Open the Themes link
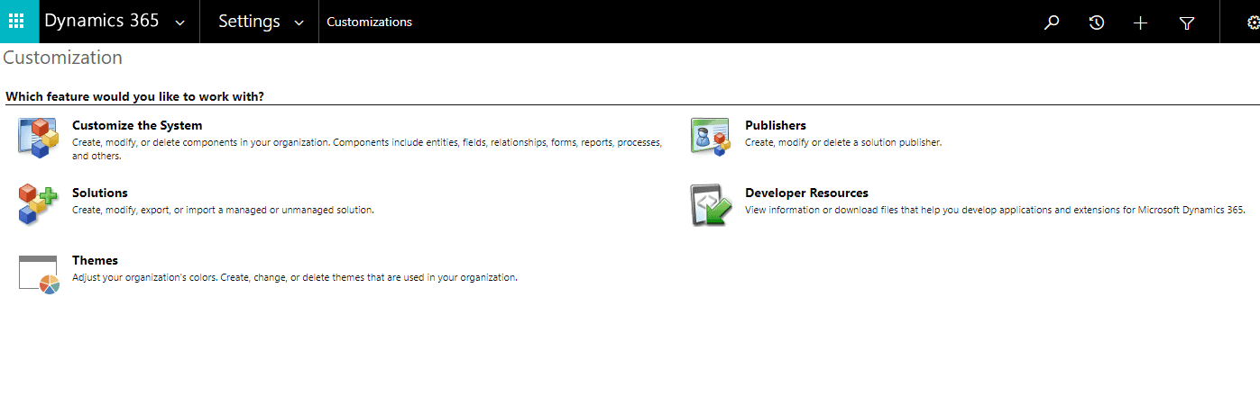This screenshot has height=396, width=1260. [x=95, y=260]
